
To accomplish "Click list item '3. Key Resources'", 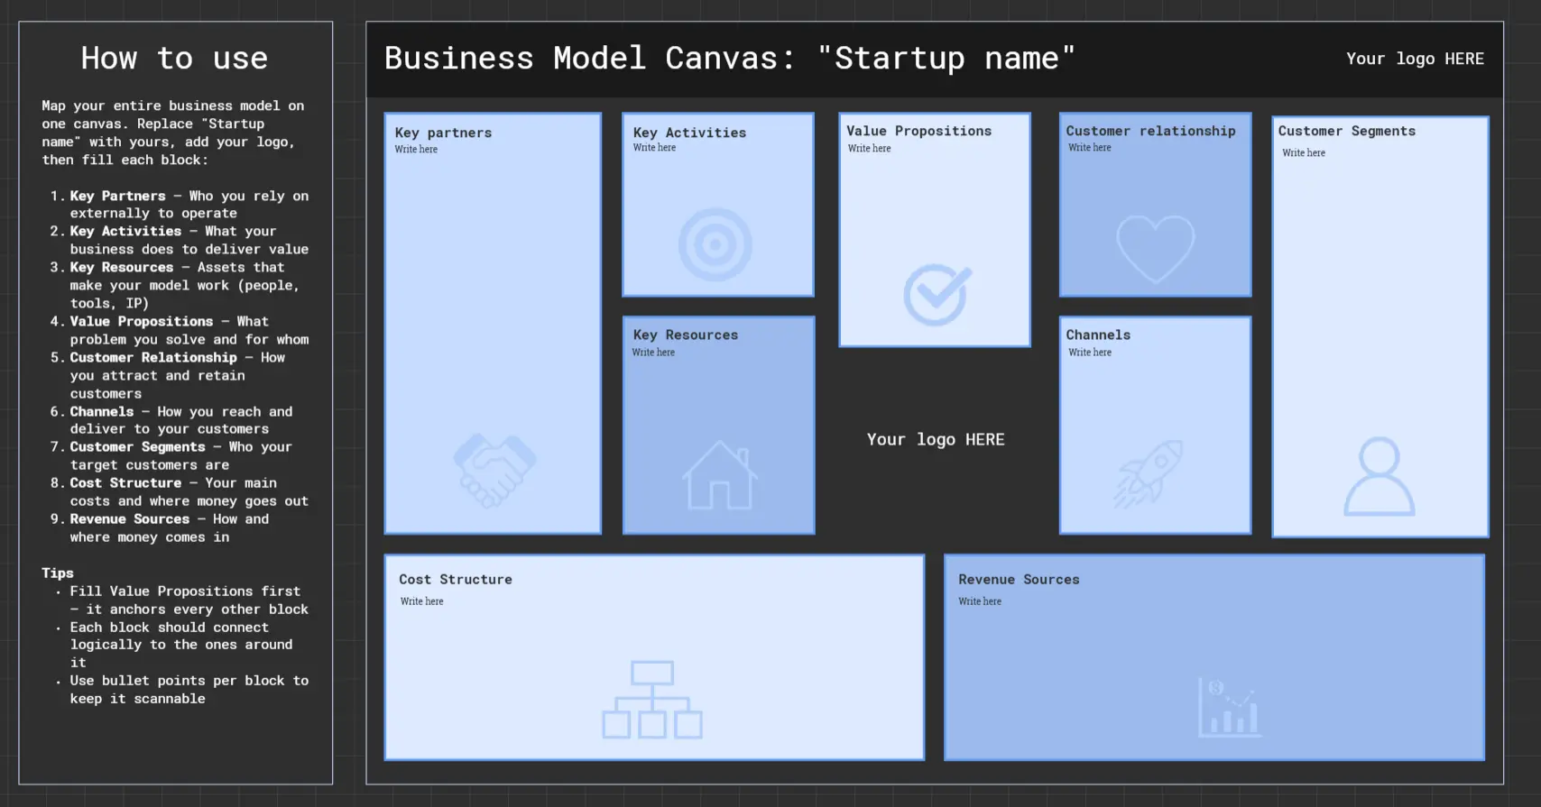I will [x=175, y=285].
